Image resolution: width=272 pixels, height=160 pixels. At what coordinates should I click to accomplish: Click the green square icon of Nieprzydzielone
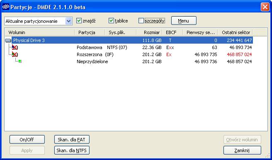point(20,61)
